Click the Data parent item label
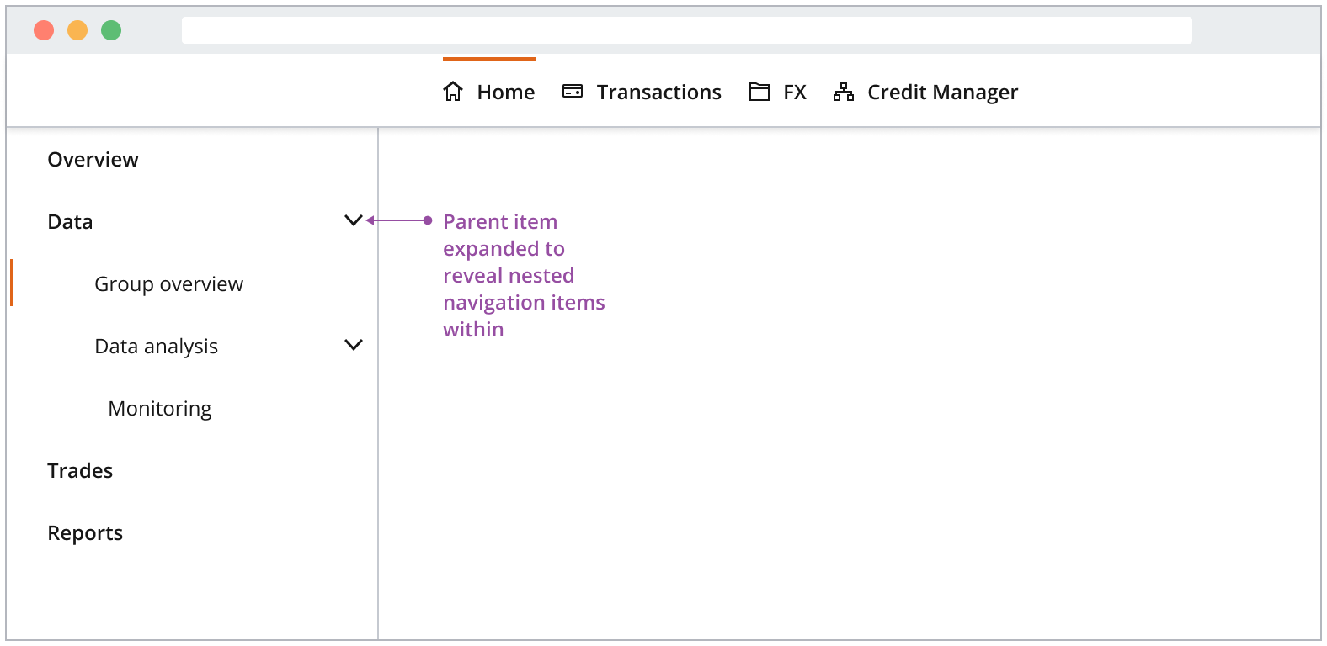 pyautogui.click(x=70, y=222)
